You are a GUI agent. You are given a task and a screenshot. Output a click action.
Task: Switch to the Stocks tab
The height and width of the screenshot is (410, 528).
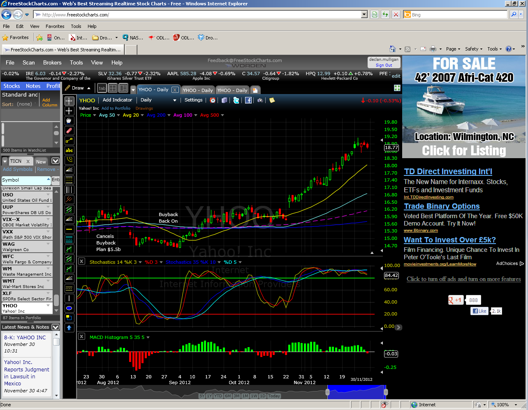pos(12,86)
